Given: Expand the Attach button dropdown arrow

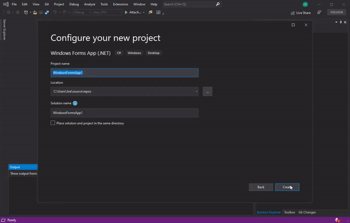Looking at the screenshot, I should (x=143, y=12).
